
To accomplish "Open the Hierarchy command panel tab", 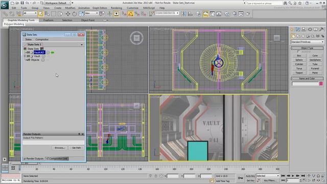I will click(x=303, y=30).
